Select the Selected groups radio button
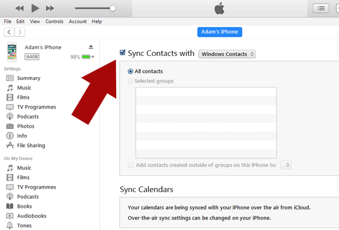The image size is (339, 230). [130, 81]
